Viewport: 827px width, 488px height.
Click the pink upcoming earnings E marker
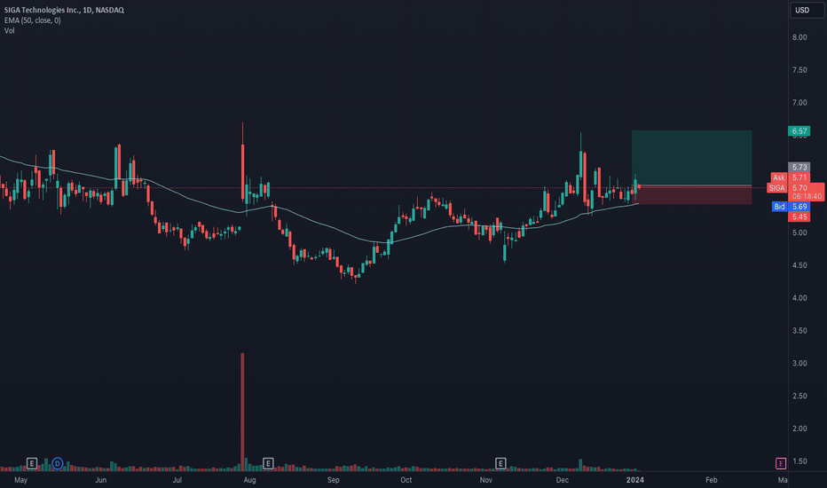(x=781, y=464)
